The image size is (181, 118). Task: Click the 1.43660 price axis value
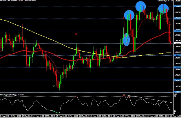178,63
